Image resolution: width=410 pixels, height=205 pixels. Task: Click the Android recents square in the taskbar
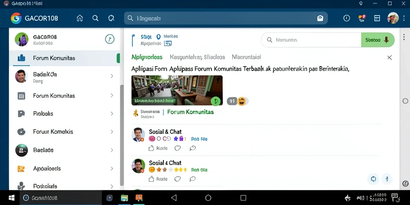243,198
